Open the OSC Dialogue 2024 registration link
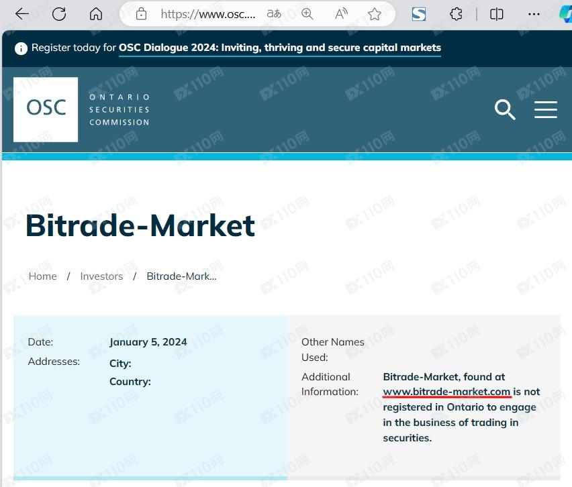 click(x=280, y=48)
